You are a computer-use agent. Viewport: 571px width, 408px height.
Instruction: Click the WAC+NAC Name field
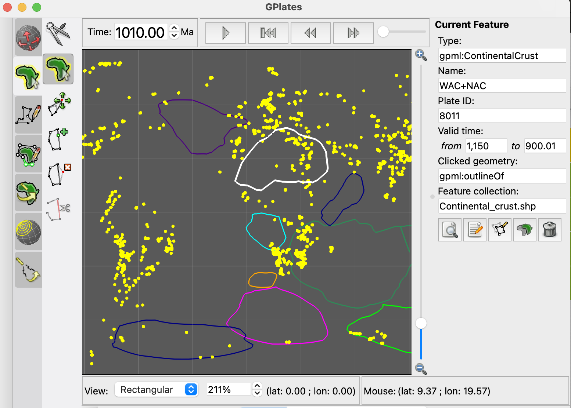click(502, 86)
